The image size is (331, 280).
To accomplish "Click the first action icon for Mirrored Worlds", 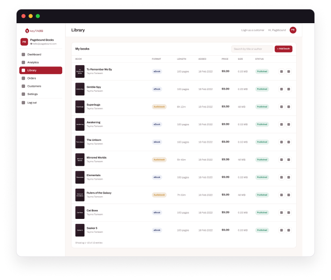I will coord(281,160).
